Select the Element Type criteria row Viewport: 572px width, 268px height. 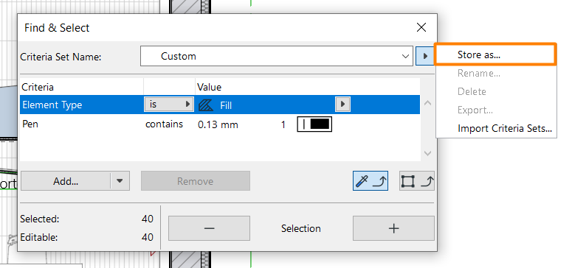pos(220,105)
